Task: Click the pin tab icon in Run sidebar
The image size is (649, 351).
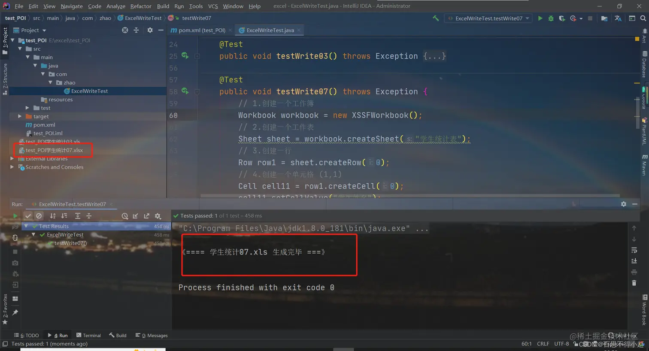Action: coord(15,312)
